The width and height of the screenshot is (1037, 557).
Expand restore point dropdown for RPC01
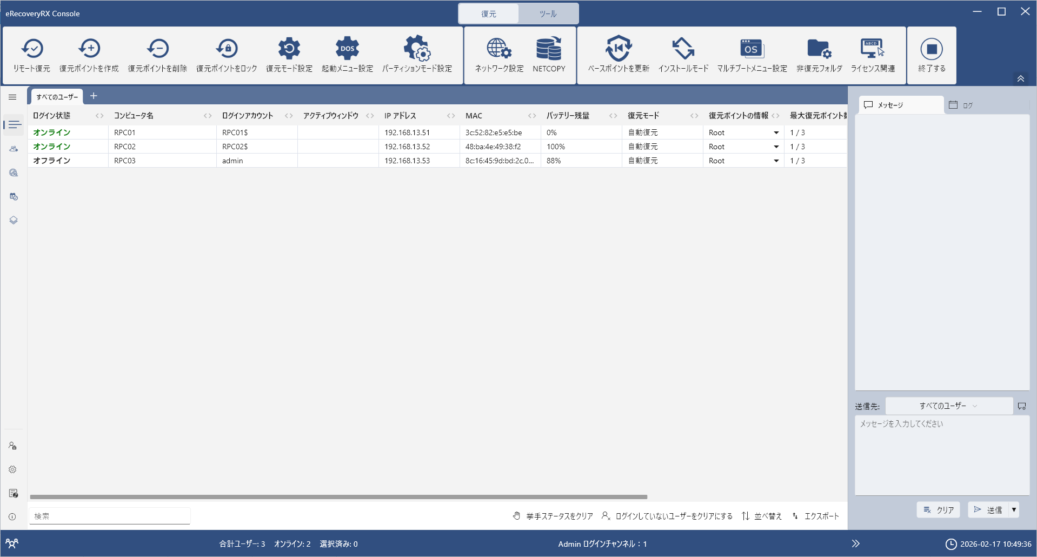(776, 132)
